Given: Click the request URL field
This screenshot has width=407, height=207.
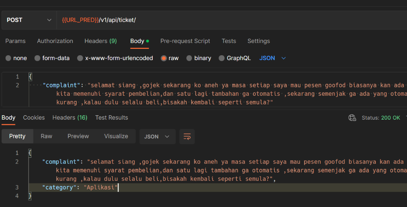Looking at the screenshot, I should coord(232,20).
